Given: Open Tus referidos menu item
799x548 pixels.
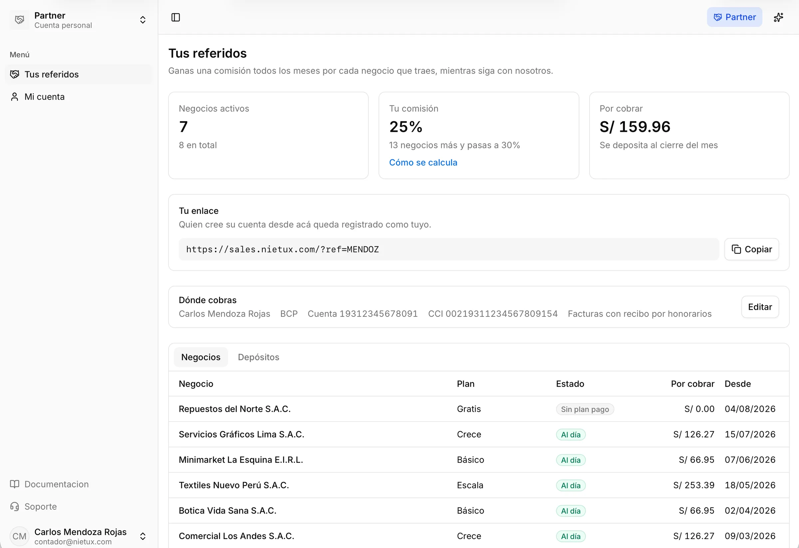Looking at the screenshot, I should [x=79, y=74].
